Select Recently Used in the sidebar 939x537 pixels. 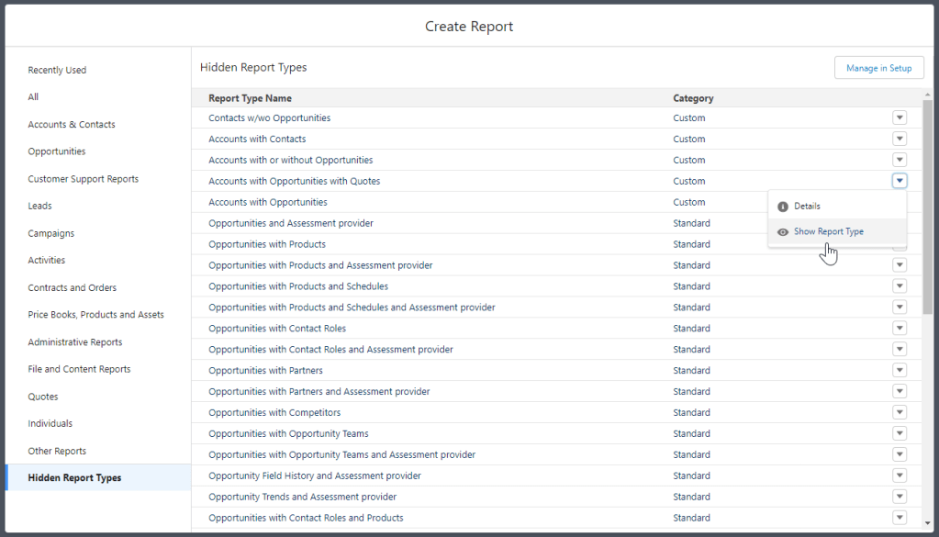[x=57, y=70]
